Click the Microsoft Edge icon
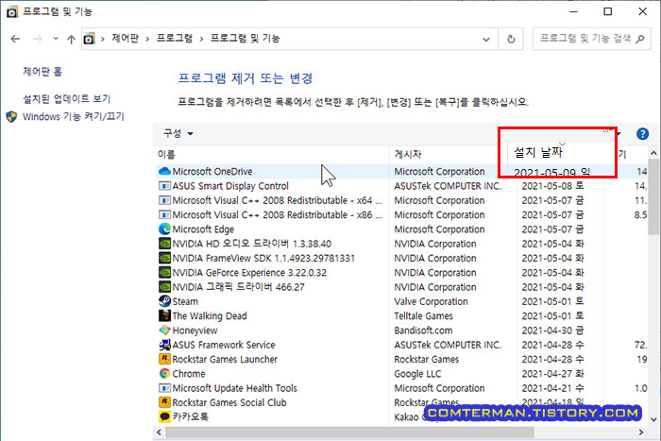This screenshot has width=661, height=441. coord(164,229)
